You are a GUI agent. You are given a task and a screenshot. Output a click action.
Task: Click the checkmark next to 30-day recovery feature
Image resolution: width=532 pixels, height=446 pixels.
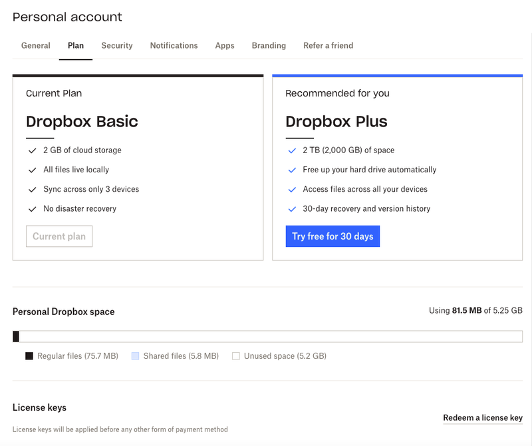[x=291, y=208]
